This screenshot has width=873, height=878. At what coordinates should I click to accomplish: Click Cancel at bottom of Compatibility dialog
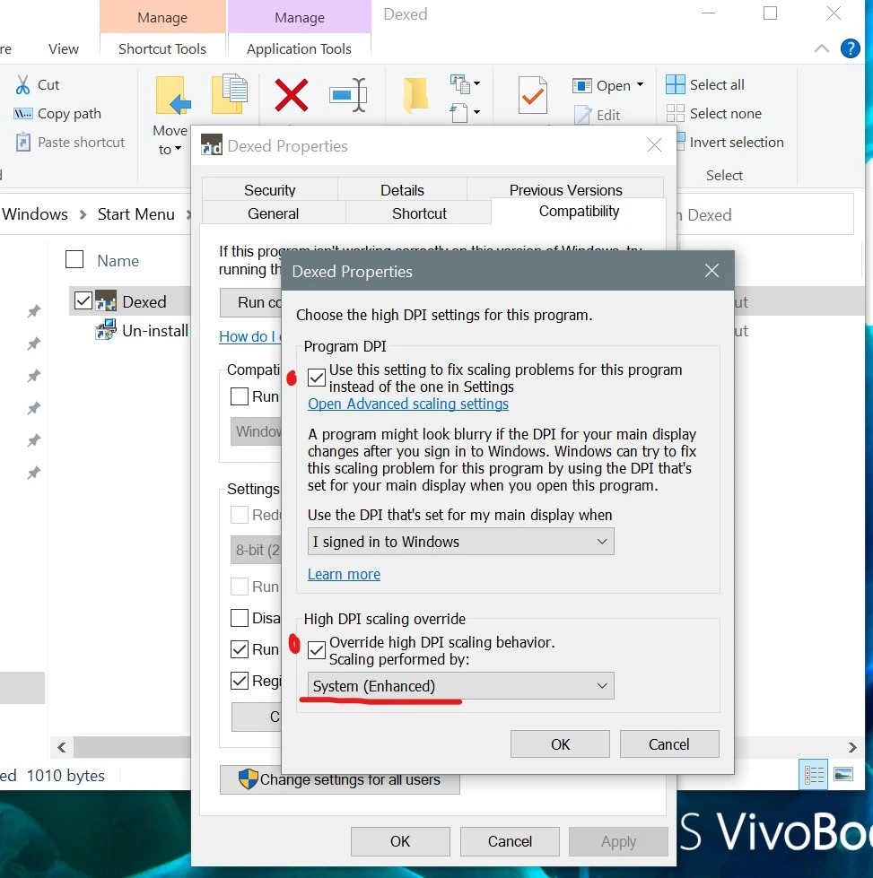510,841
